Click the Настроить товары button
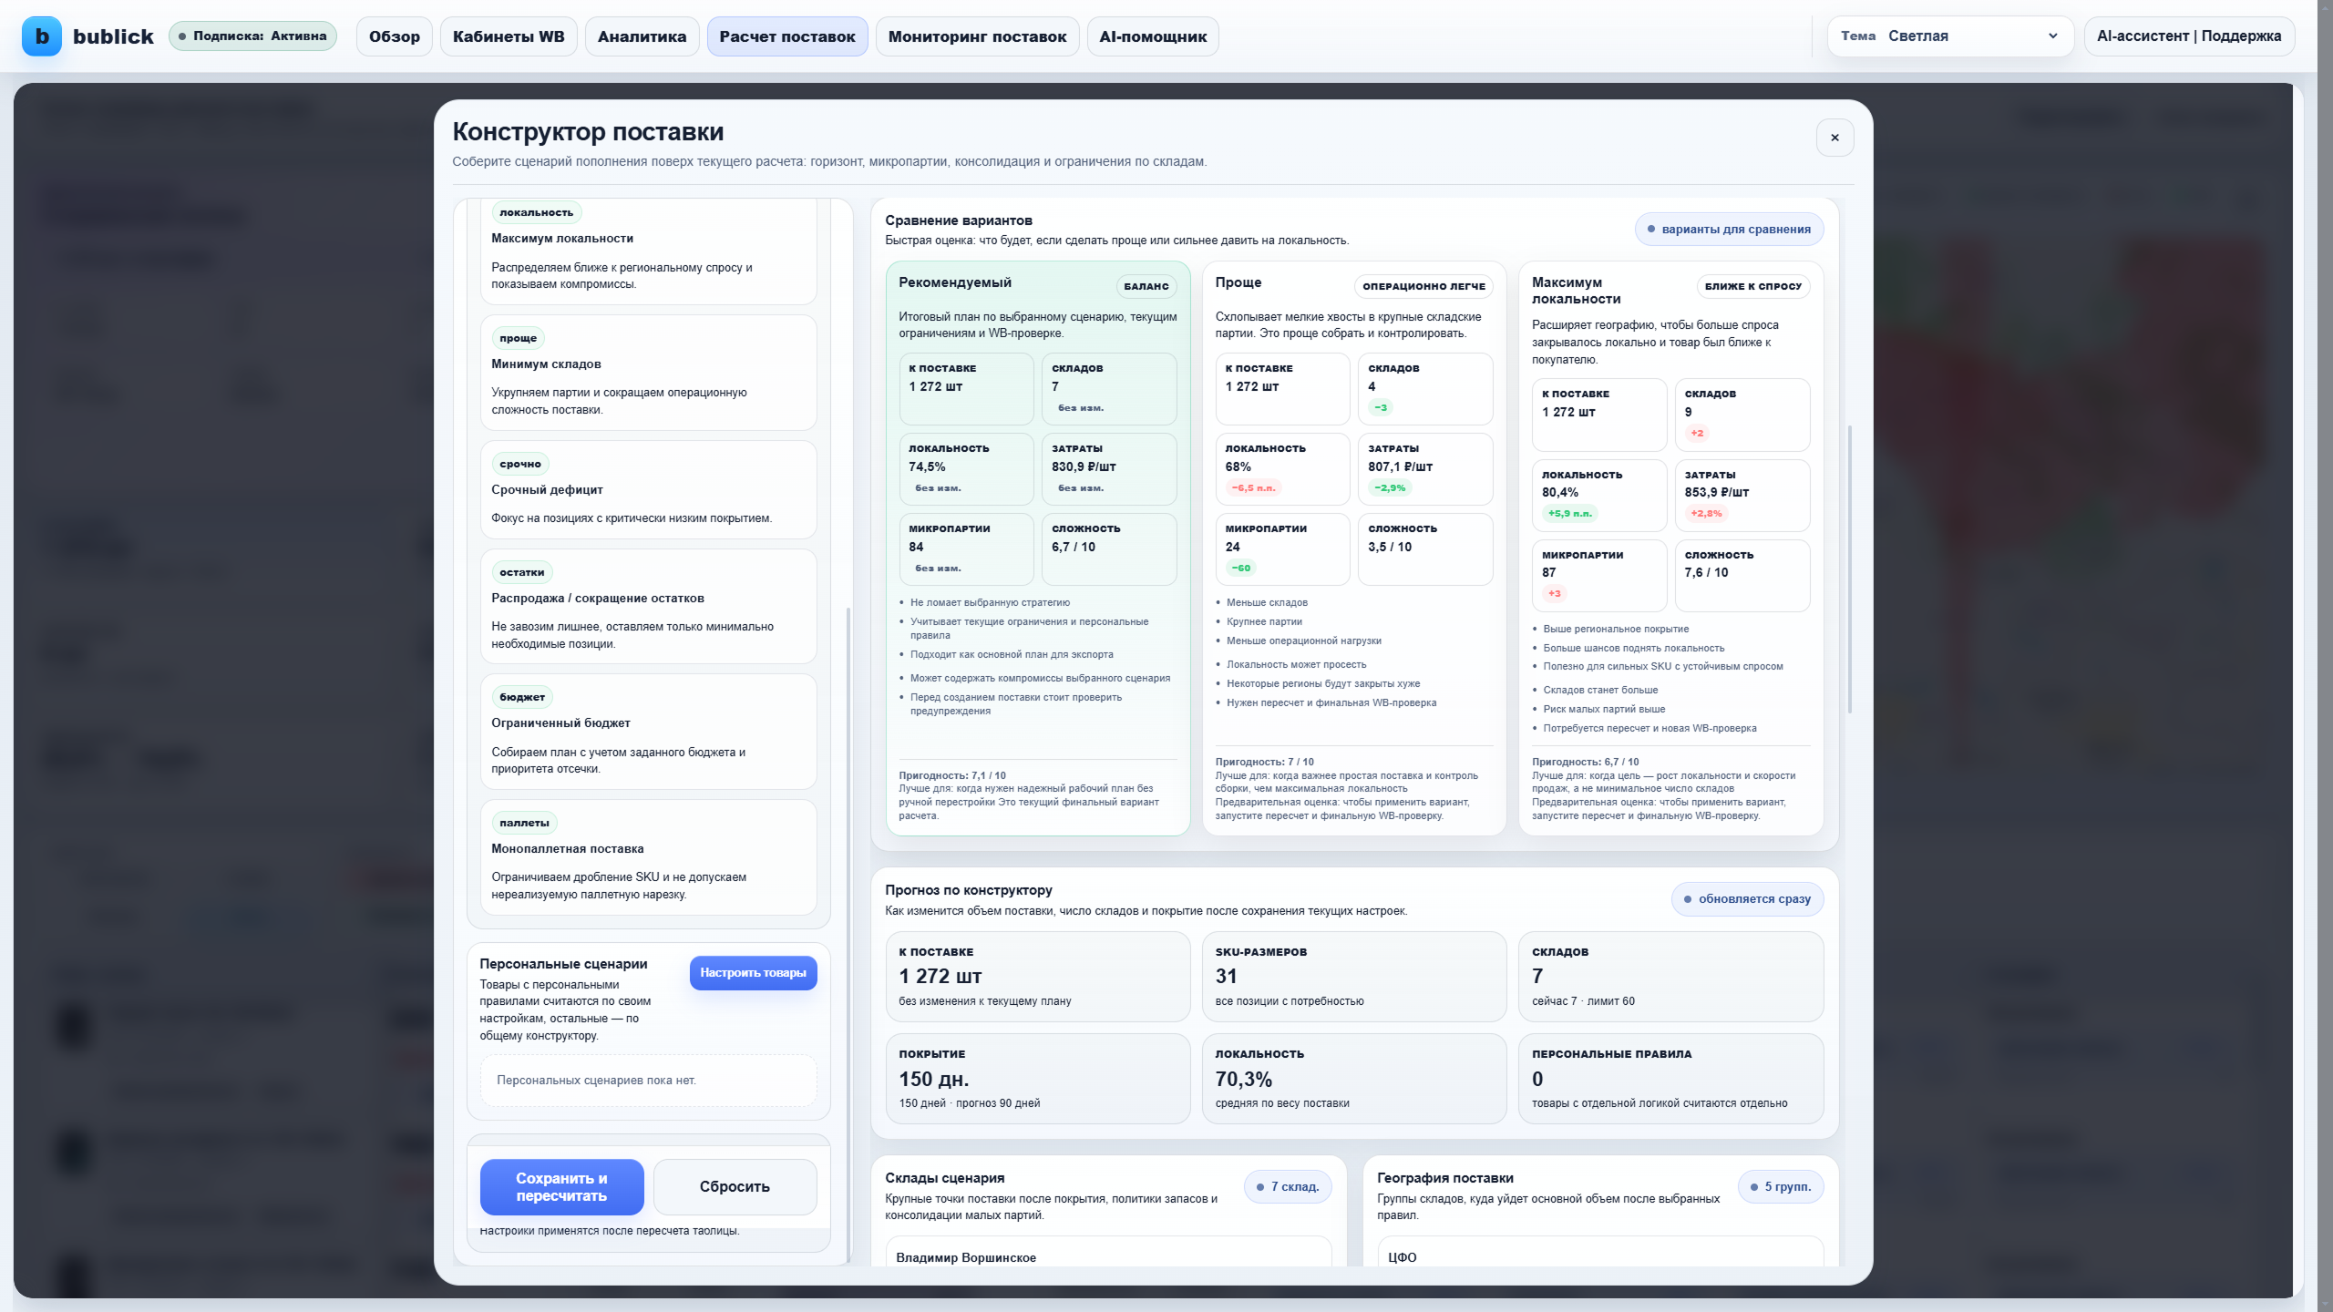 pos(753,972)
